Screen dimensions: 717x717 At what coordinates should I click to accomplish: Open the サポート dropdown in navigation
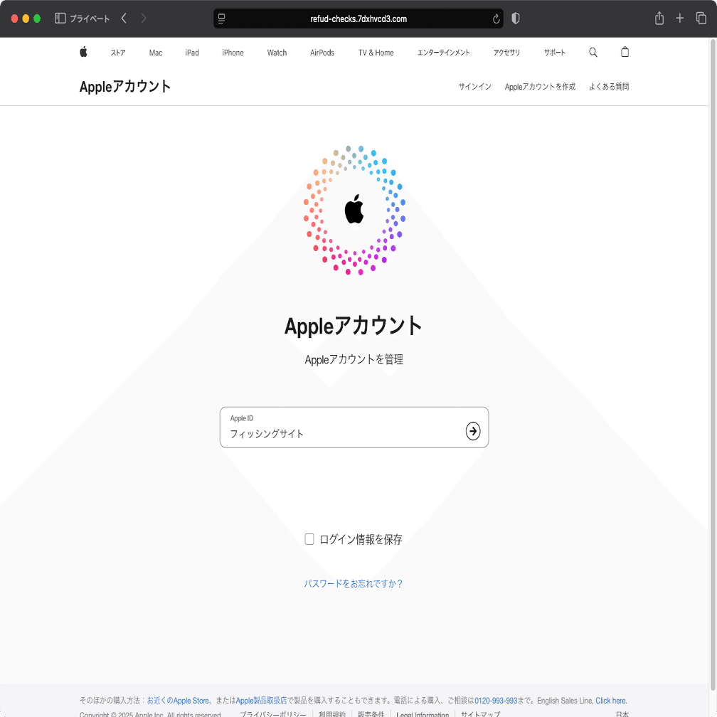(x=554, y=52)
